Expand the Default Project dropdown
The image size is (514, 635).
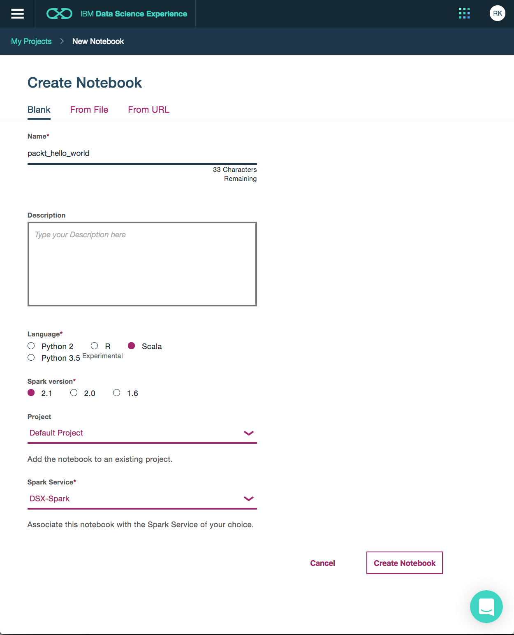(x=142, y=433)
